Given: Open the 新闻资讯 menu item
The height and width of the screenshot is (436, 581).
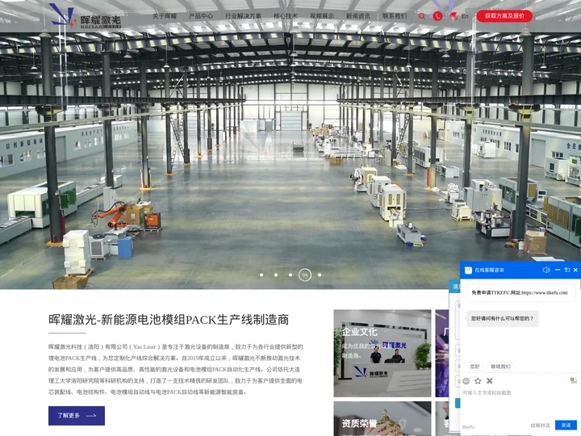Looking at the screenshot, I should 358,16.
